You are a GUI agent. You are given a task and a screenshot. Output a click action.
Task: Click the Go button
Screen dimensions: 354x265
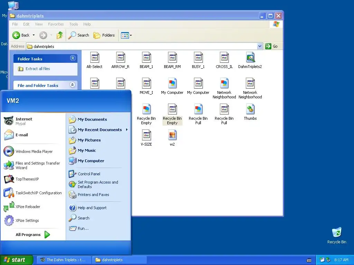tap(271, 46)
